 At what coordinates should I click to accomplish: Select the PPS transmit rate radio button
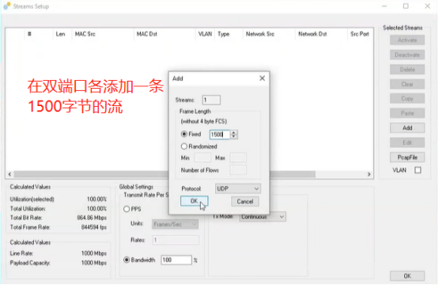pyautogui.click(x=126, y=209)
